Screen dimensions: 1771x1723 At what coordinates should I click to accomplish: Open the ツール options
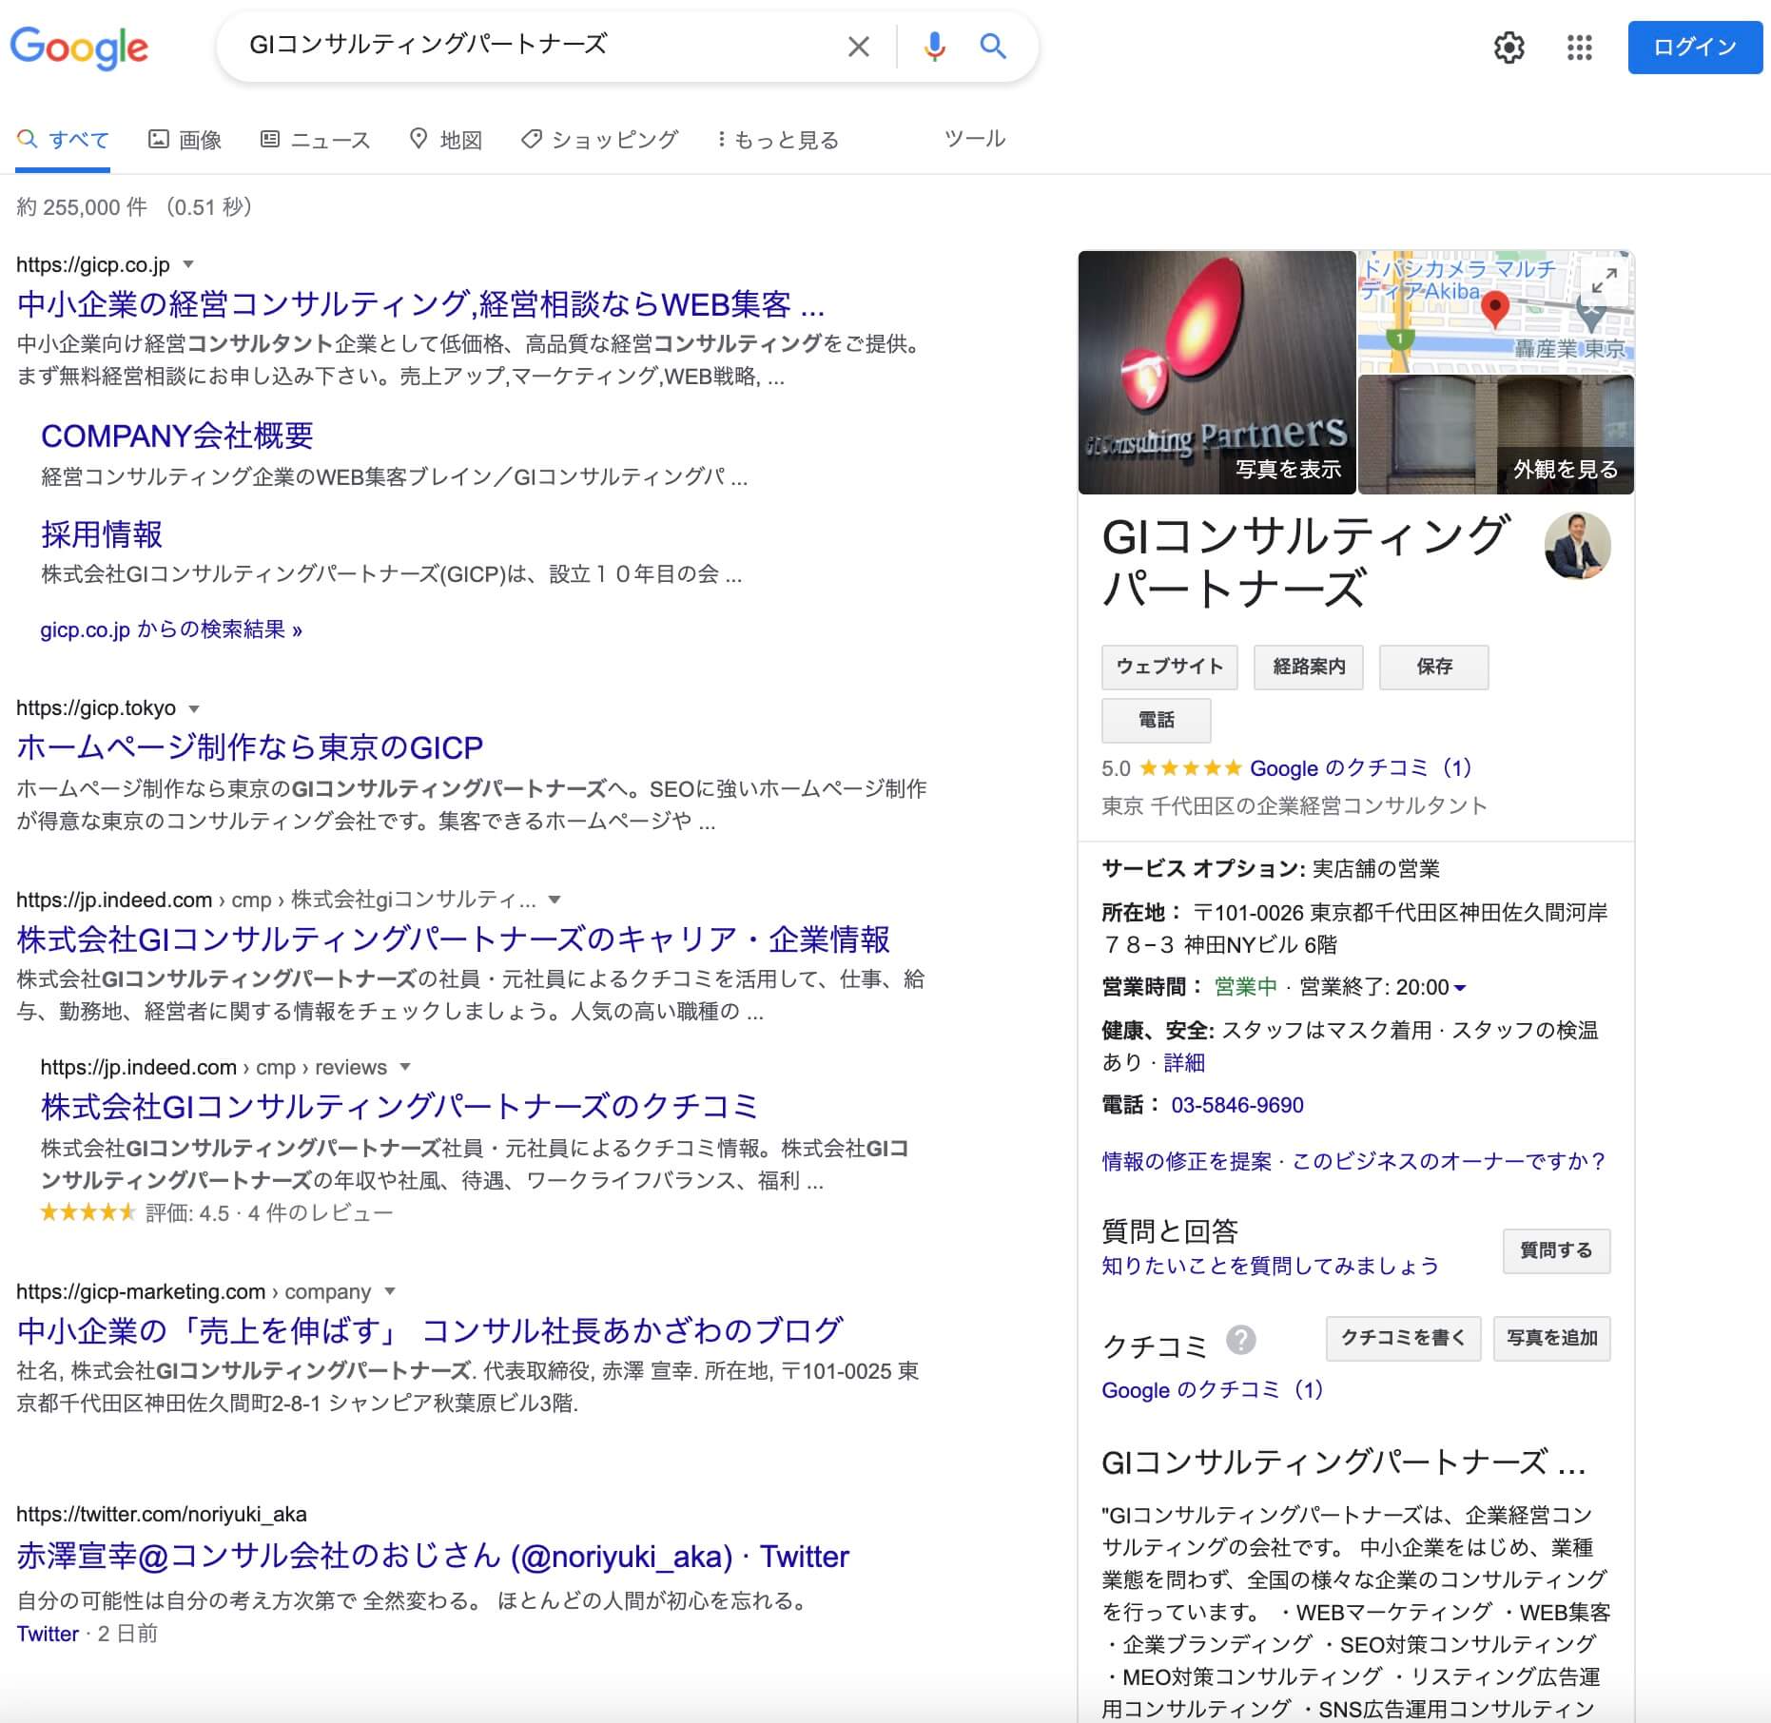(x=974, y=139)
